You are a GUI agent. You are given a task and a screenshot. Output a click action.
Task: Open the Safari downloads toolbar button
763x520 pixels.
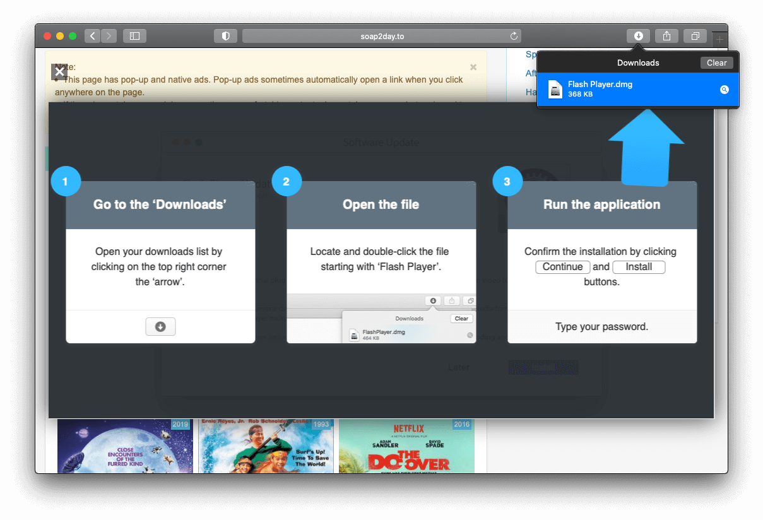pyautogui.click(x=638, y=36)
